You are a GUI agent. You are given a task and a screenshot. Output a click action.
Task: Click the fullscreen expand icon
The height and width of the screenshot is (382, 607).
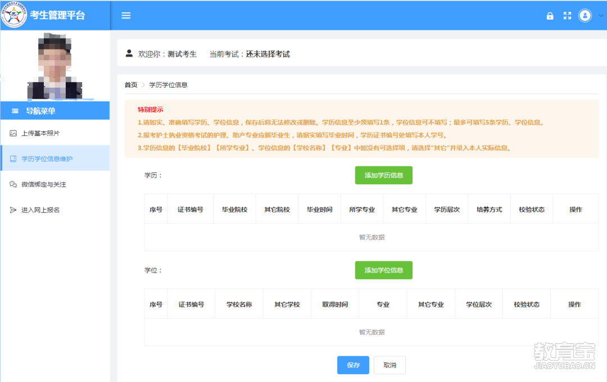(x=567, y=16)
